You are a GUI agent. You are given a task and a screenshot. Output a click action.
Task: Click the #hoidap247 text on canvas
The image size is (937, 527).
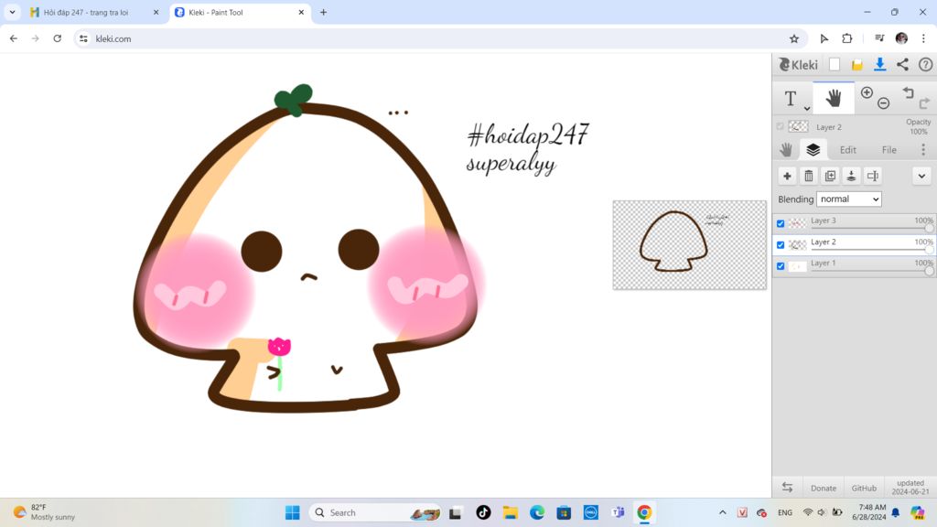click(x=529, y=134)
